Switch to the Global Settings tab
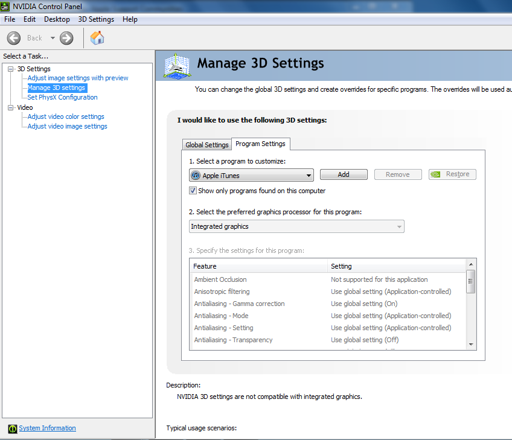Image resolution: width=512 pixels, height=440 pixels. [x=206, y=145]
